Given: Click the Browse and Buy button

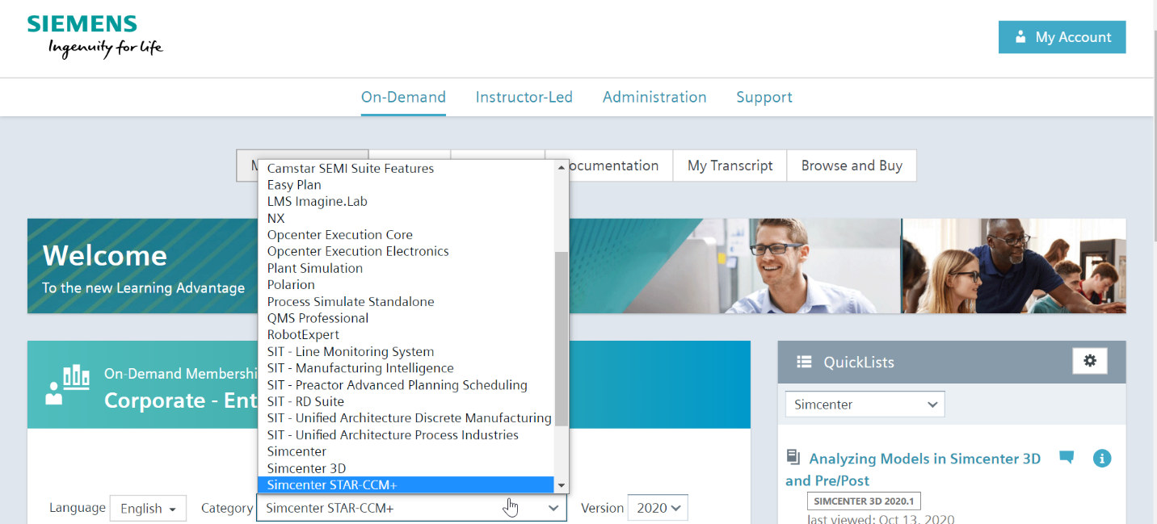Looking at the screenshot, I should (851, 166).
